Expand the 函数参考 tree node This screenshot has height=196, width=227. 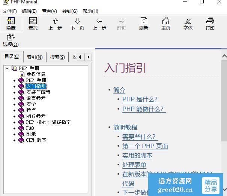coord(15,116)
